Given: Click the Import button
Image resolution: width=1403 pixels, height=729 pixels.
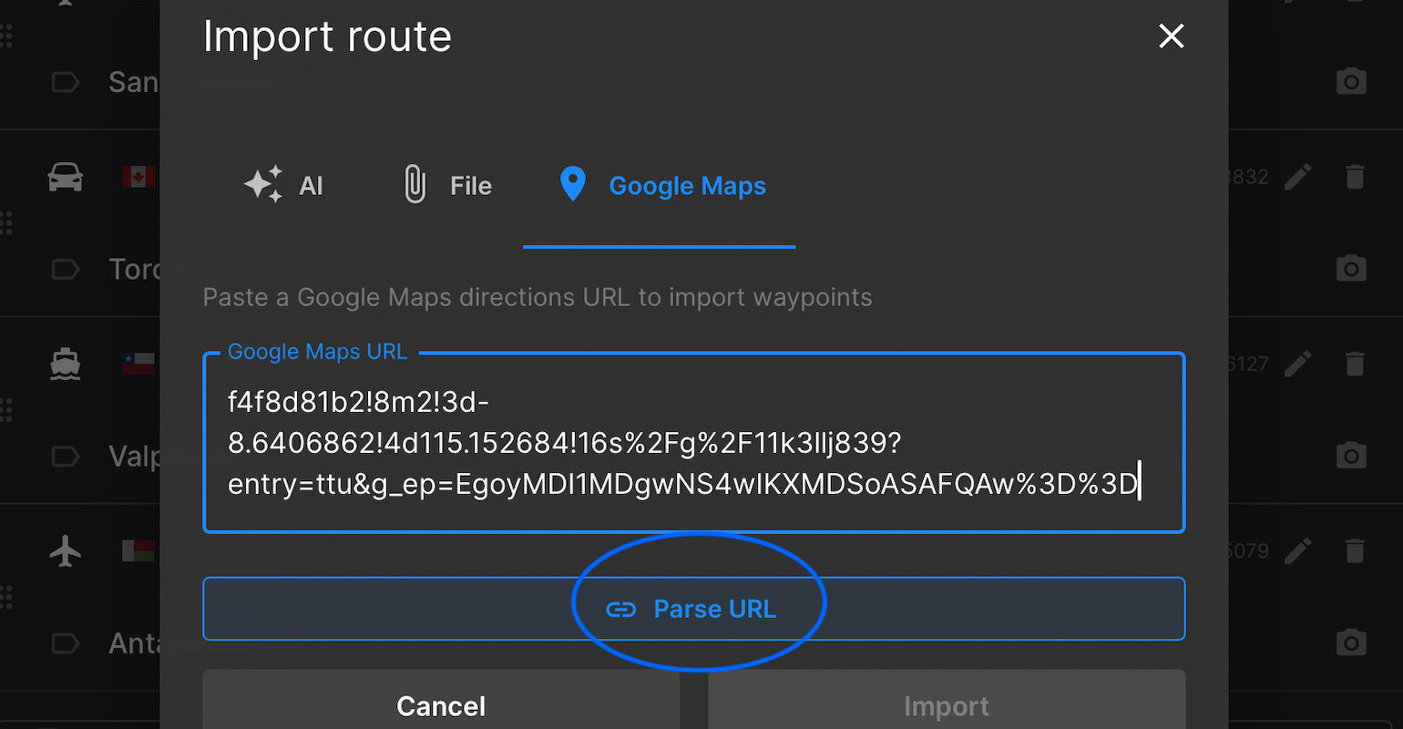Looking at the screenshot, I should (947, 705).
